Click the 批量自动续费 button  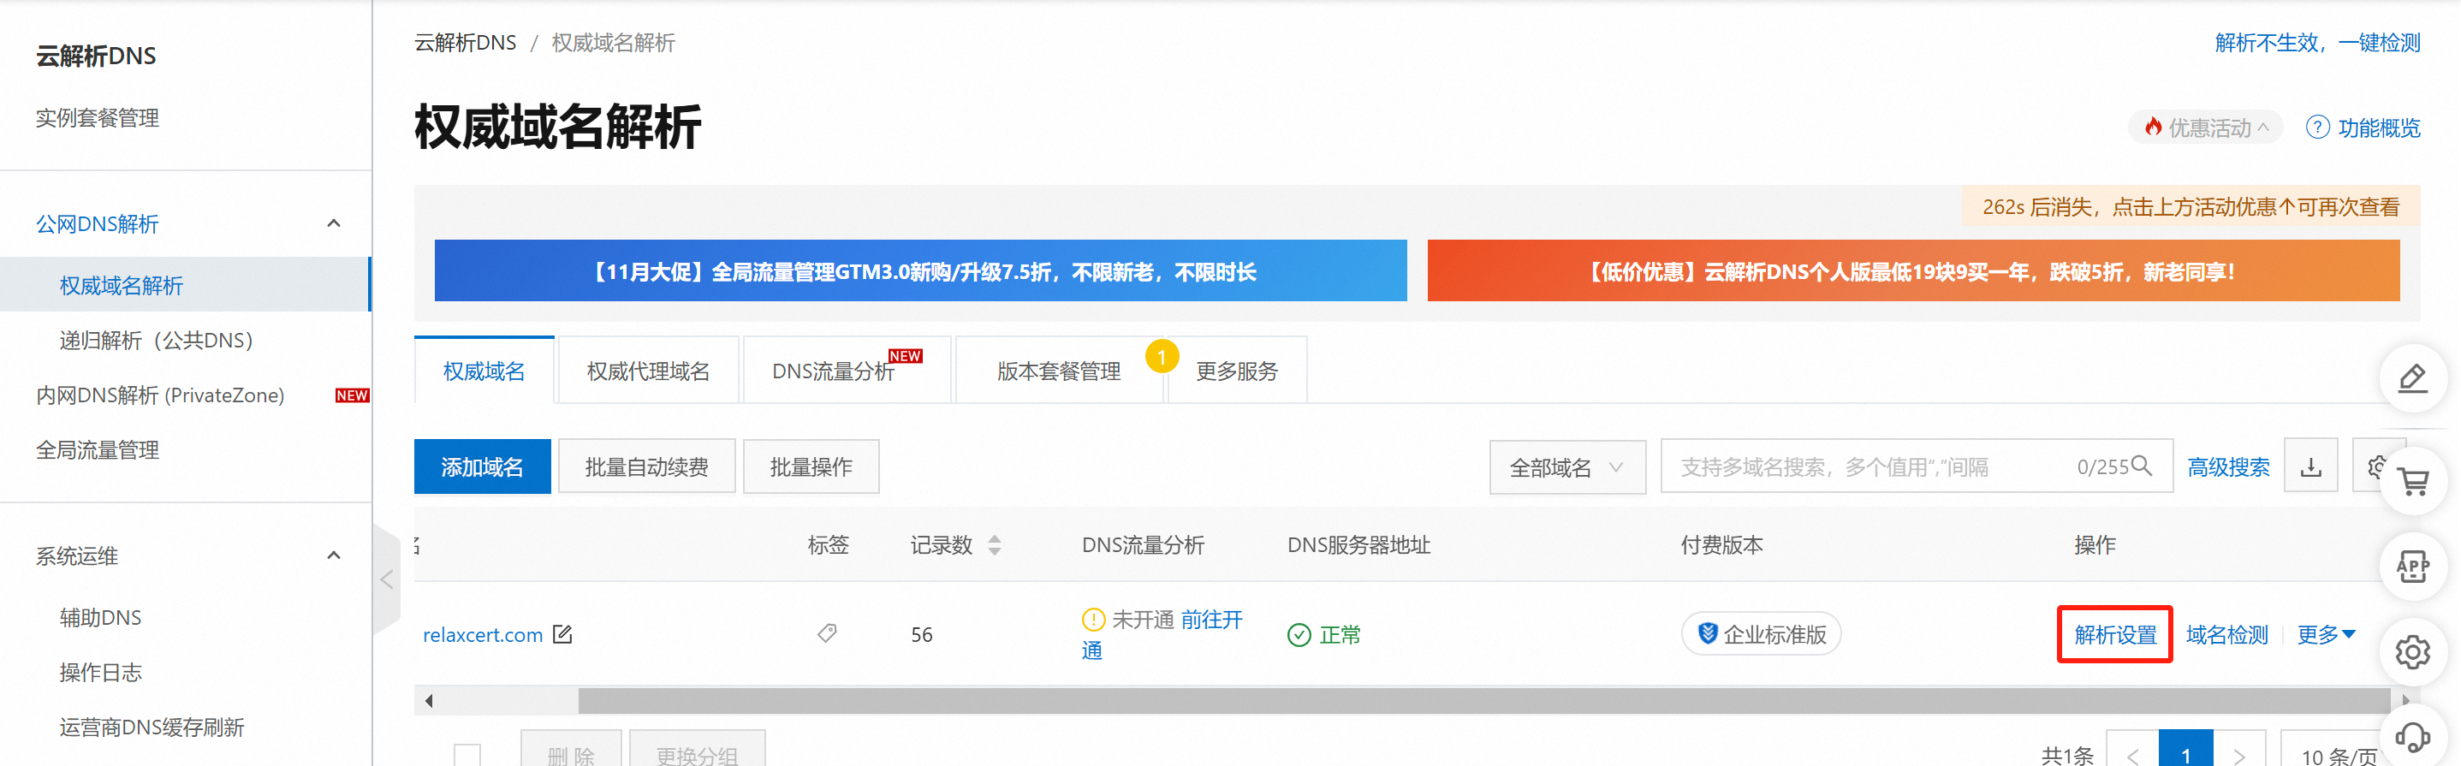pos(647,467)
